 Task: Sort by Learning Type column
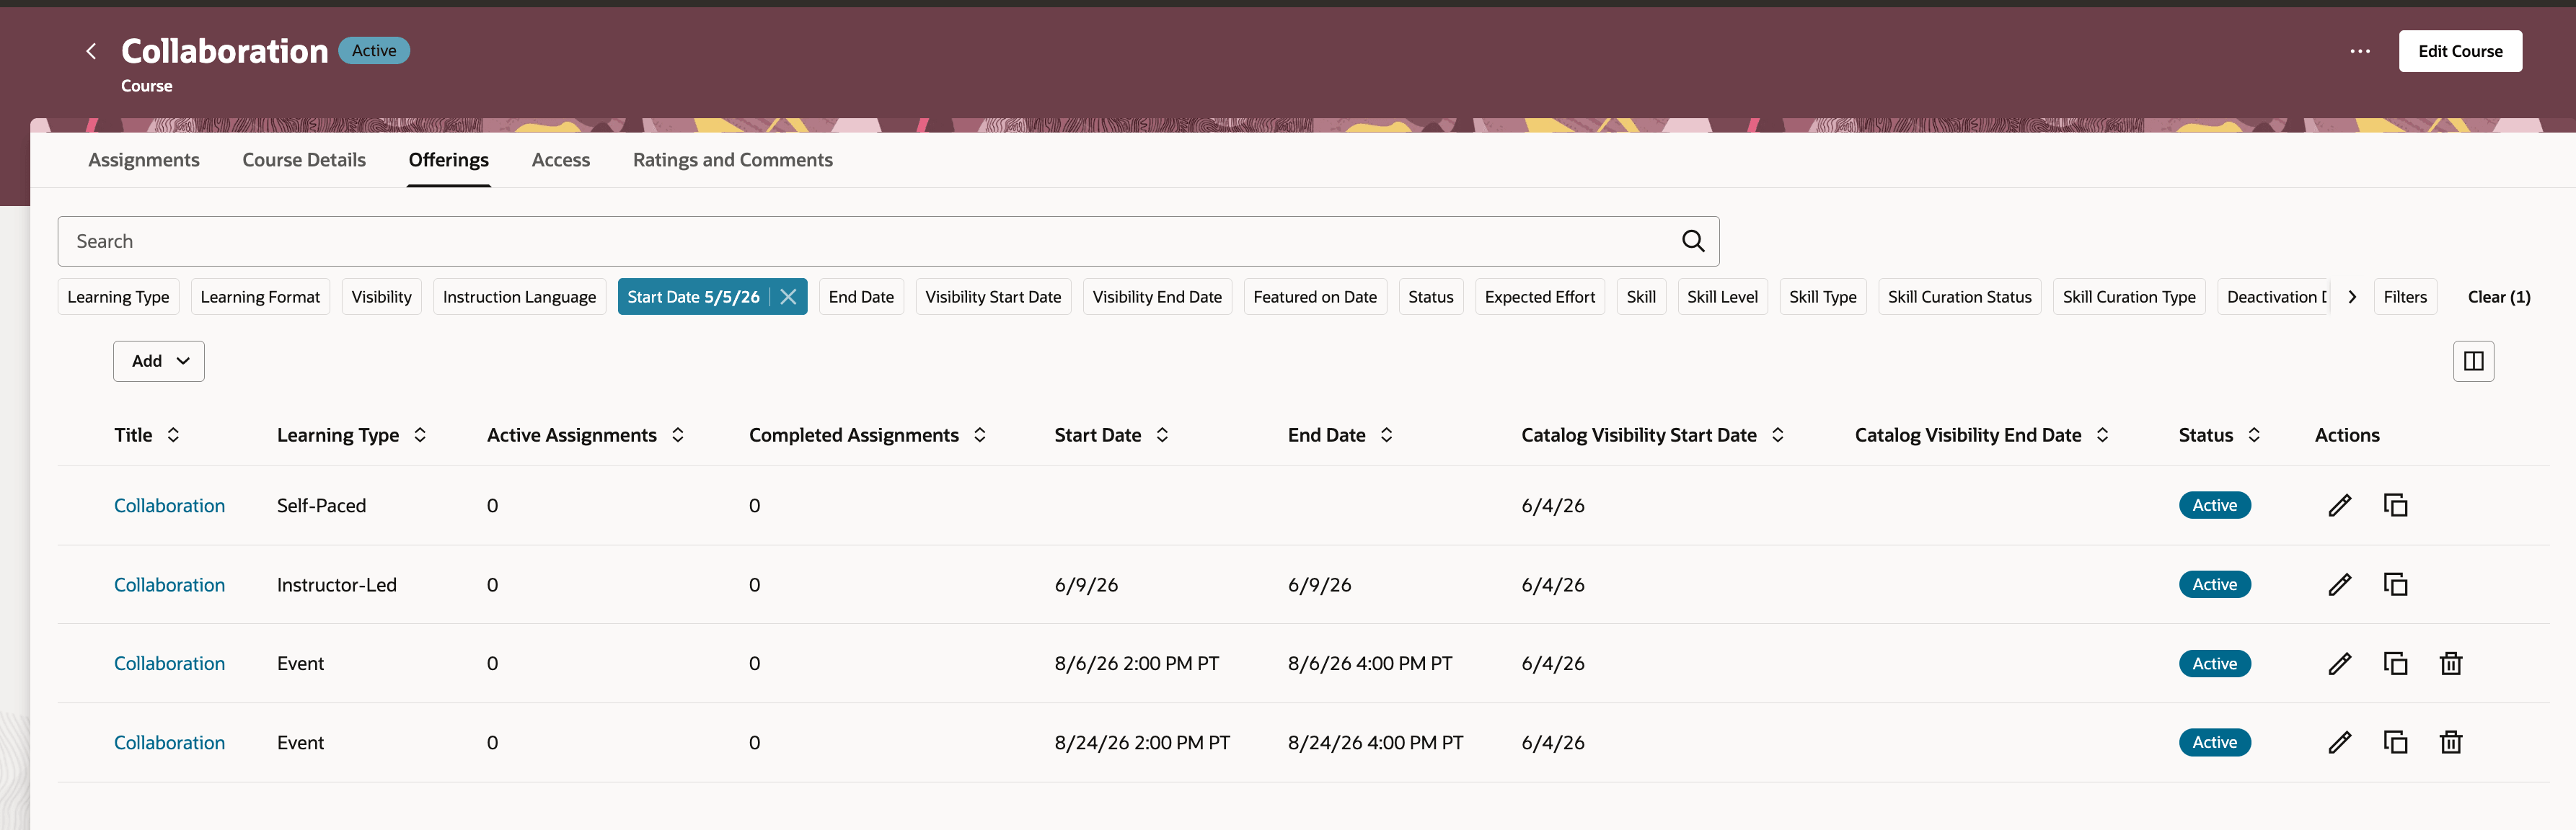(420, 434)
